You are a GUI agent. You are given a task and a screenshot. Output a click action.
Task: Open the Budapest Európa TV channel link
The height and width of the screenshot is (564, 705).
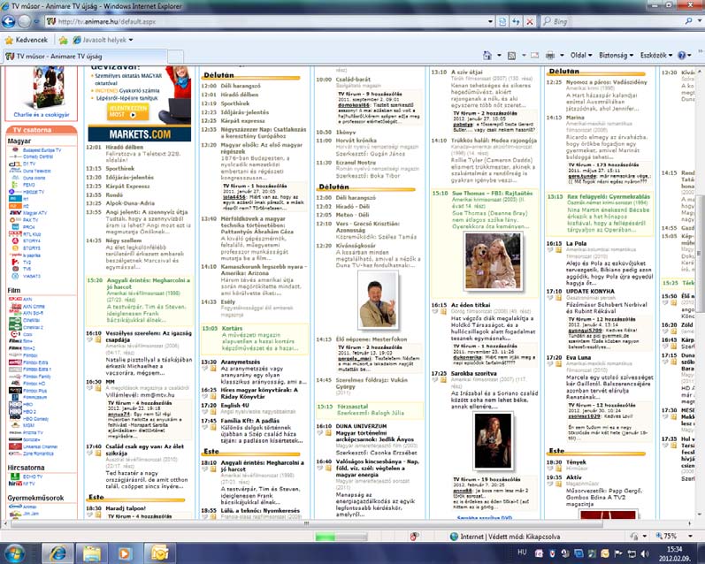point(42,150)
